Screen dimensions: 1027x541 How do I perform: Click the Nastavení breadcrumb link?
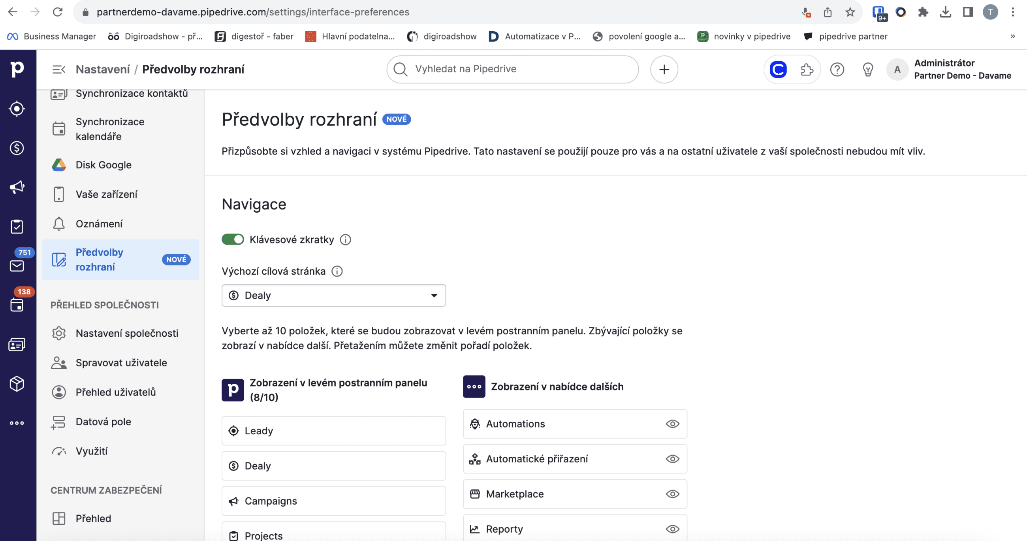tap(102, 70)
